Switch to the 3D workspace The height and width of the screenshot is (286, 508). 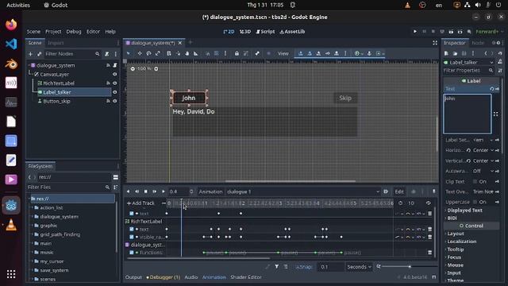(245, 32)
